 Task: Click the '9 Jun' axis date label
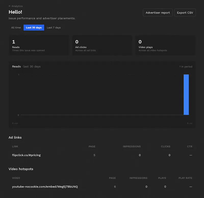[15, 123]
